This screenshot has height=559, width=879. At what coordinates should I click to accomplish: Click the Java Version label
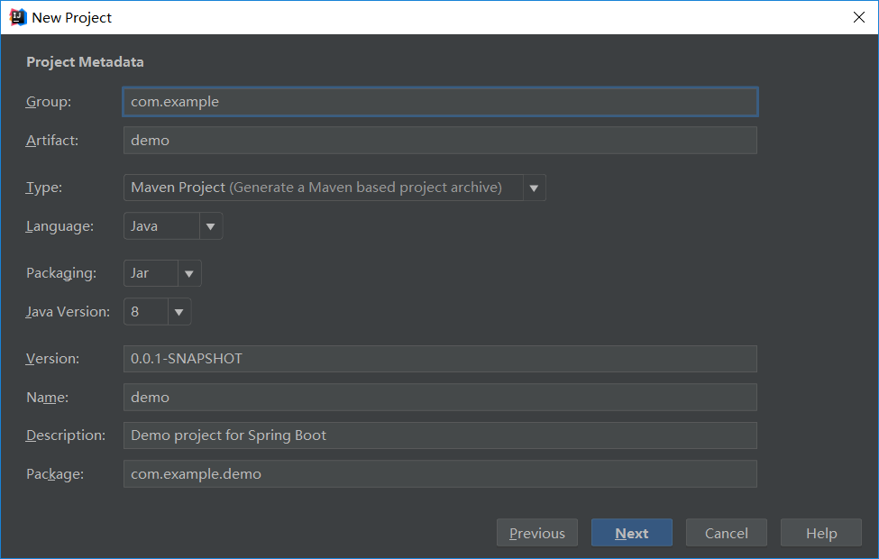tap(68, 312)
